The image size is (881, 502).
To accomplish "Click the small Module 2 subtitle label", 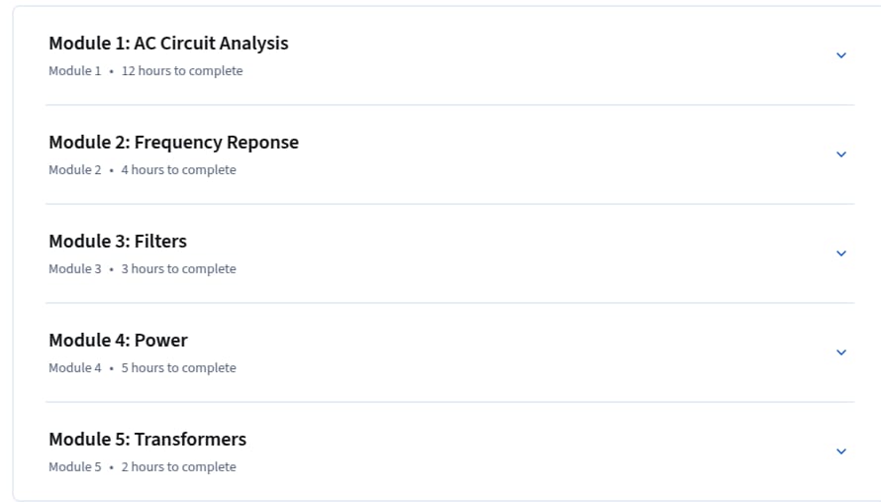I will click(74, 169).
